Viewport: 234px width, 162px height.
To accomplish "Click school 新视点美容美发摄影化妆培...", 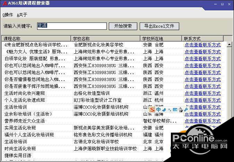I will [104, 128].
